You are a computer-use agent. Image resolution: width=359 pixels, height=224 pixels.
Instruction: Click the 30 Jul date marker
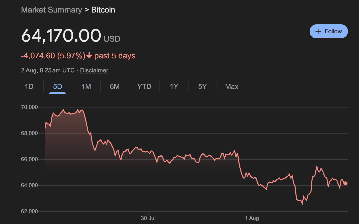point(148,218)
